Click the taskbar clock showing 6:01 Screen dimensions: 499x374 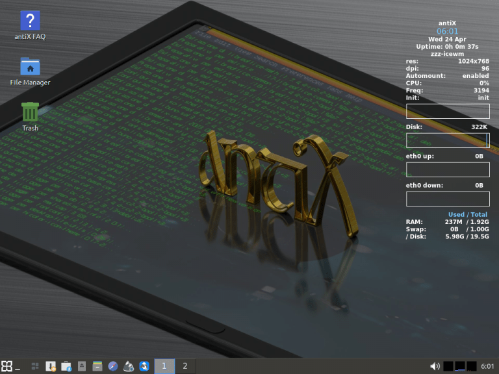[487, 366]
